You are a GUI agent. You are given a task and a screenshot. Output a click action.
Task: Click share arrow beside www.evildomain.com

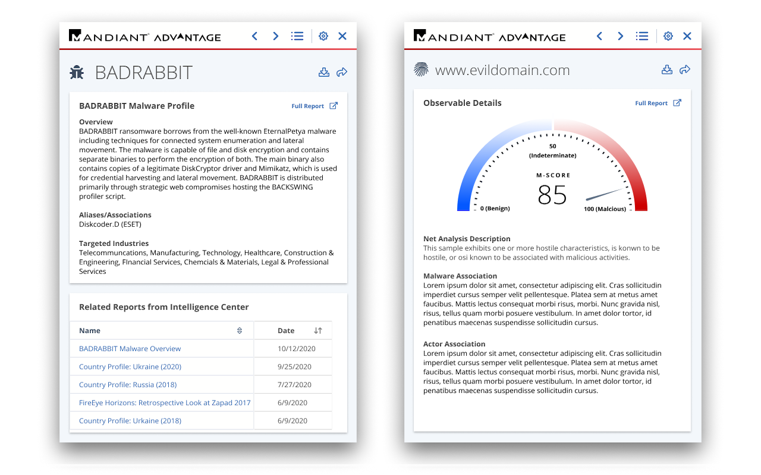685,69
